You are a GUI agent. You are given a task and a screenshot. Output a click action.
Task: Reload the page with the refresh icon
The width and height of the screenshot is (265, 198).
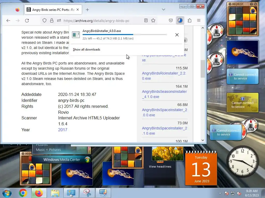(27, 21)
